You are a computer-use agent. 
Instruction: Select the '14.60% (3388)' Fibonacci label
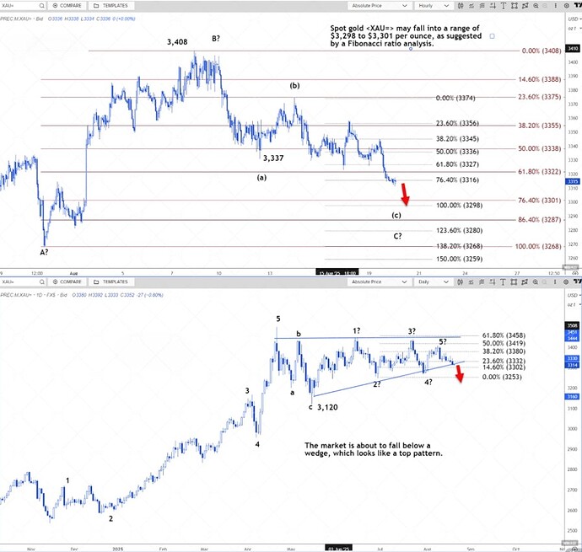[x=540, y=79]
